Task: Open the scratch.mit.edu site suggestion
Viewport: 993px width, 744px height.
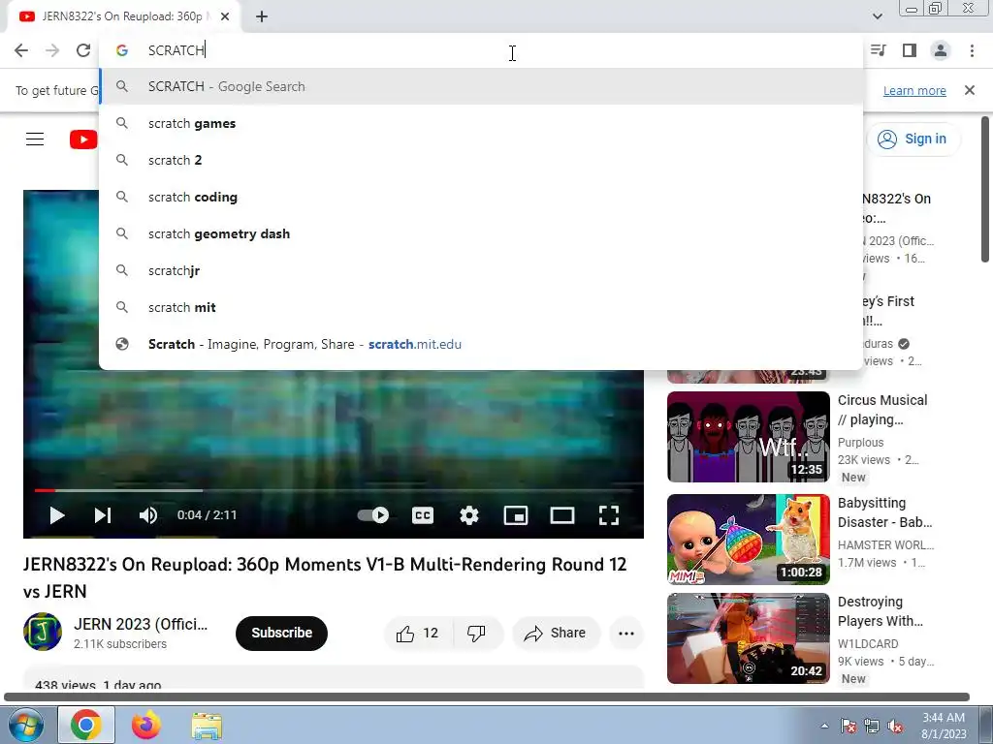Action: point(481,344)
